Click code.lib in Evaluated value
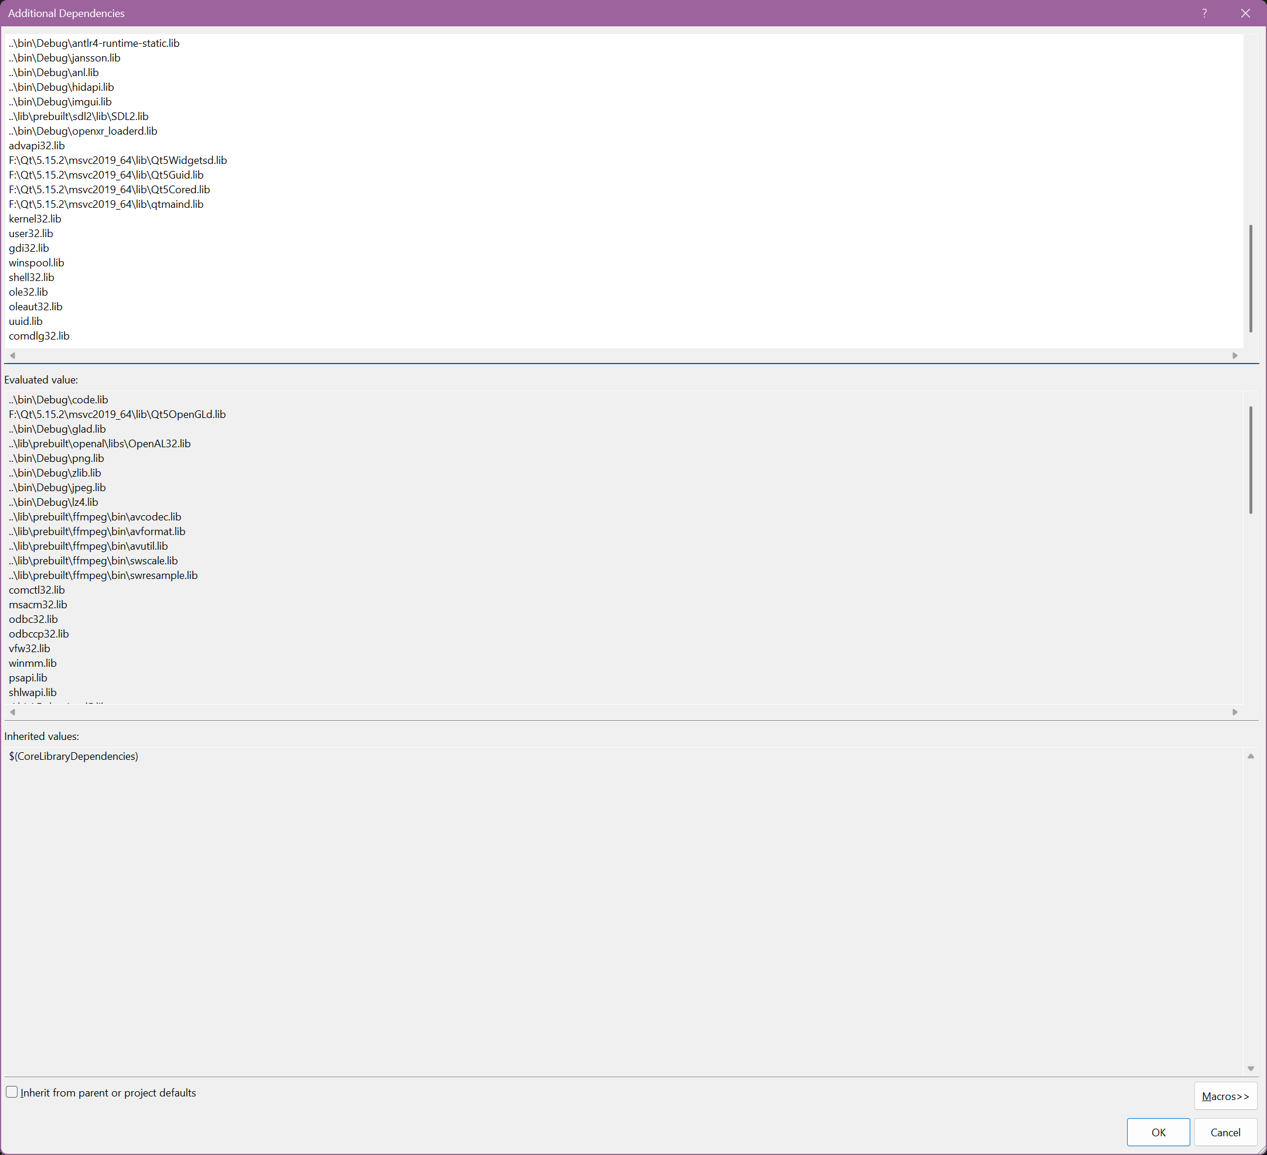Image resolution: width=1267 pixels, height=1155 pixels. tap(59, 400)
